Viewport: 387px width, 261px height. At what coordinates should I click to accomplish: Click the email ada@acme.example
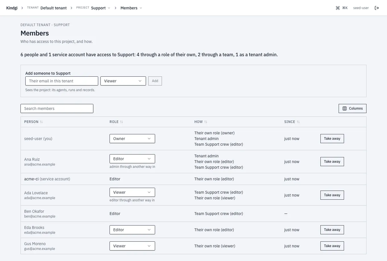40,198
